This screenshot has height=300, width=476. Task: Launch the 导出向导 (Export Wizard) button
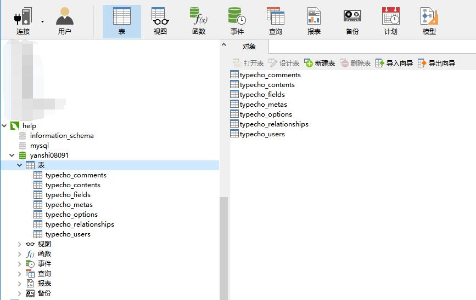[x=436, y=64]
